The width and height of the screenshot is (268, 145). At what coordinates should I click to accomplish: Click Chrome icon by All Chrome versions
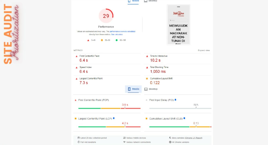pos(170,142)
